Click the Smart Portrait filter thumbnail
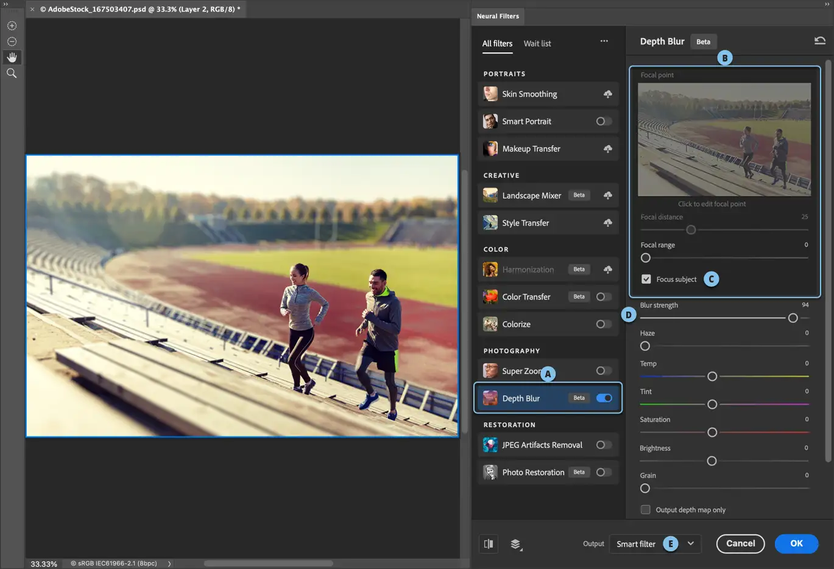Screen dimensions: 834x569 [490, 121]
